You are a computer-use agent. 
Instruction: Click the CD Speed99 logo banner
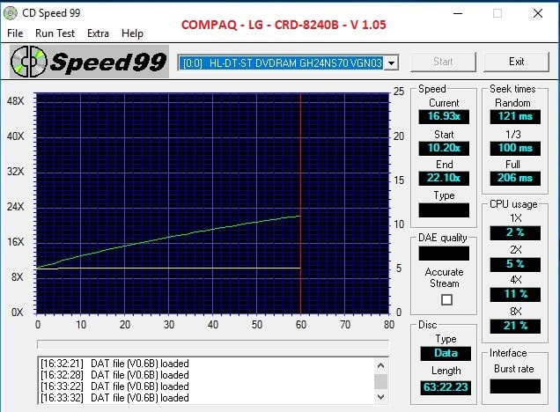[x=89, y=62]
